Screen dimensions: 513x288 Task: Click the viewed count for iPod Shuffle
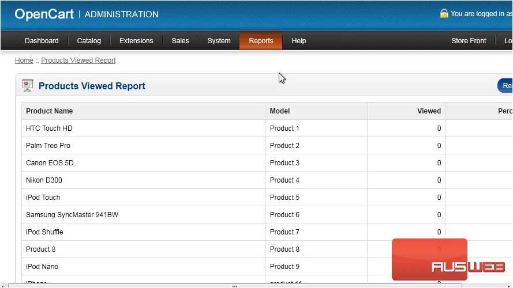[x=439, y=232]
